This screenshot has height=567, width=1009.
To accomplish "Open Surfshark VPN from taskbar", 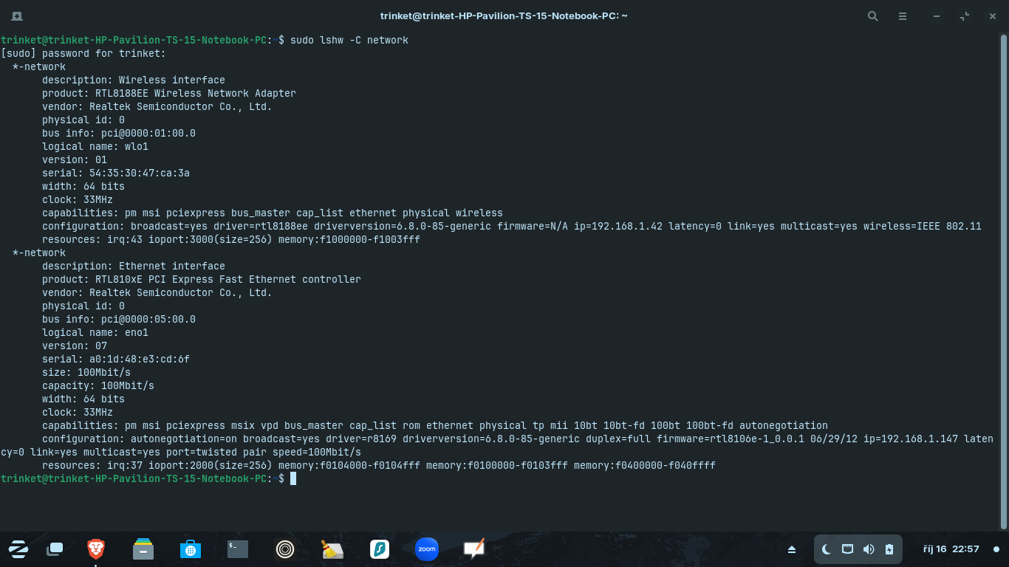I will (x=379, y=549).
